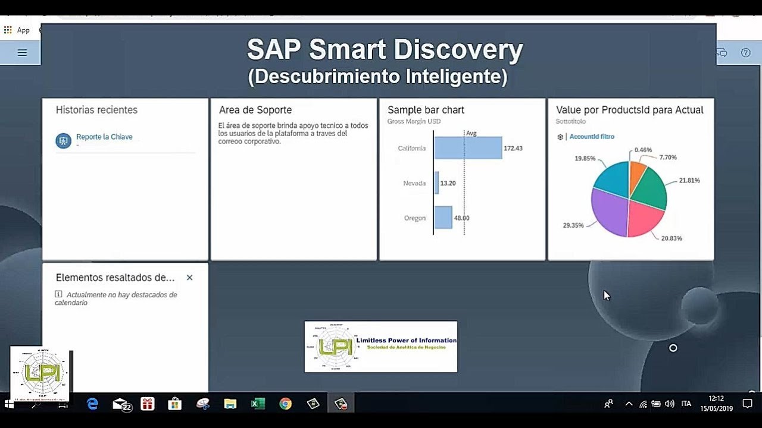Image resolution: width=762 pixels, height=428 pixels.
Task: Click the battery power tray icon
Action: tap(656, 404)
